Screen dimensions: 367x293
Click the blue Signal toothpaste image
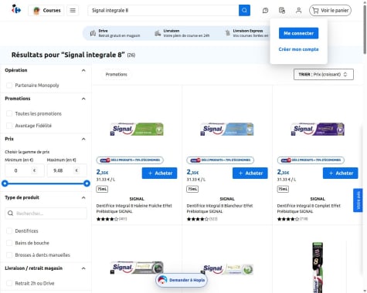(227, 129)
